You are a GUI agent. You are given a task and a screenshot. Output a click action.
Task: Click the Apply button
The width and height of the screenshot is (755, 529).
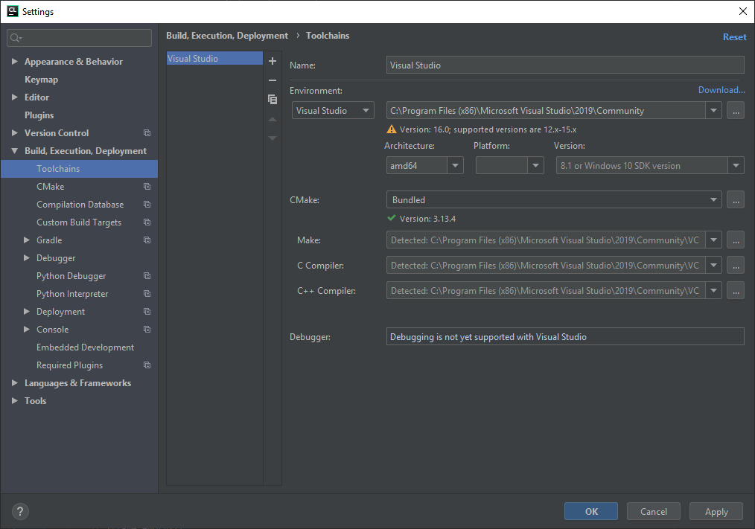(716, 511)
